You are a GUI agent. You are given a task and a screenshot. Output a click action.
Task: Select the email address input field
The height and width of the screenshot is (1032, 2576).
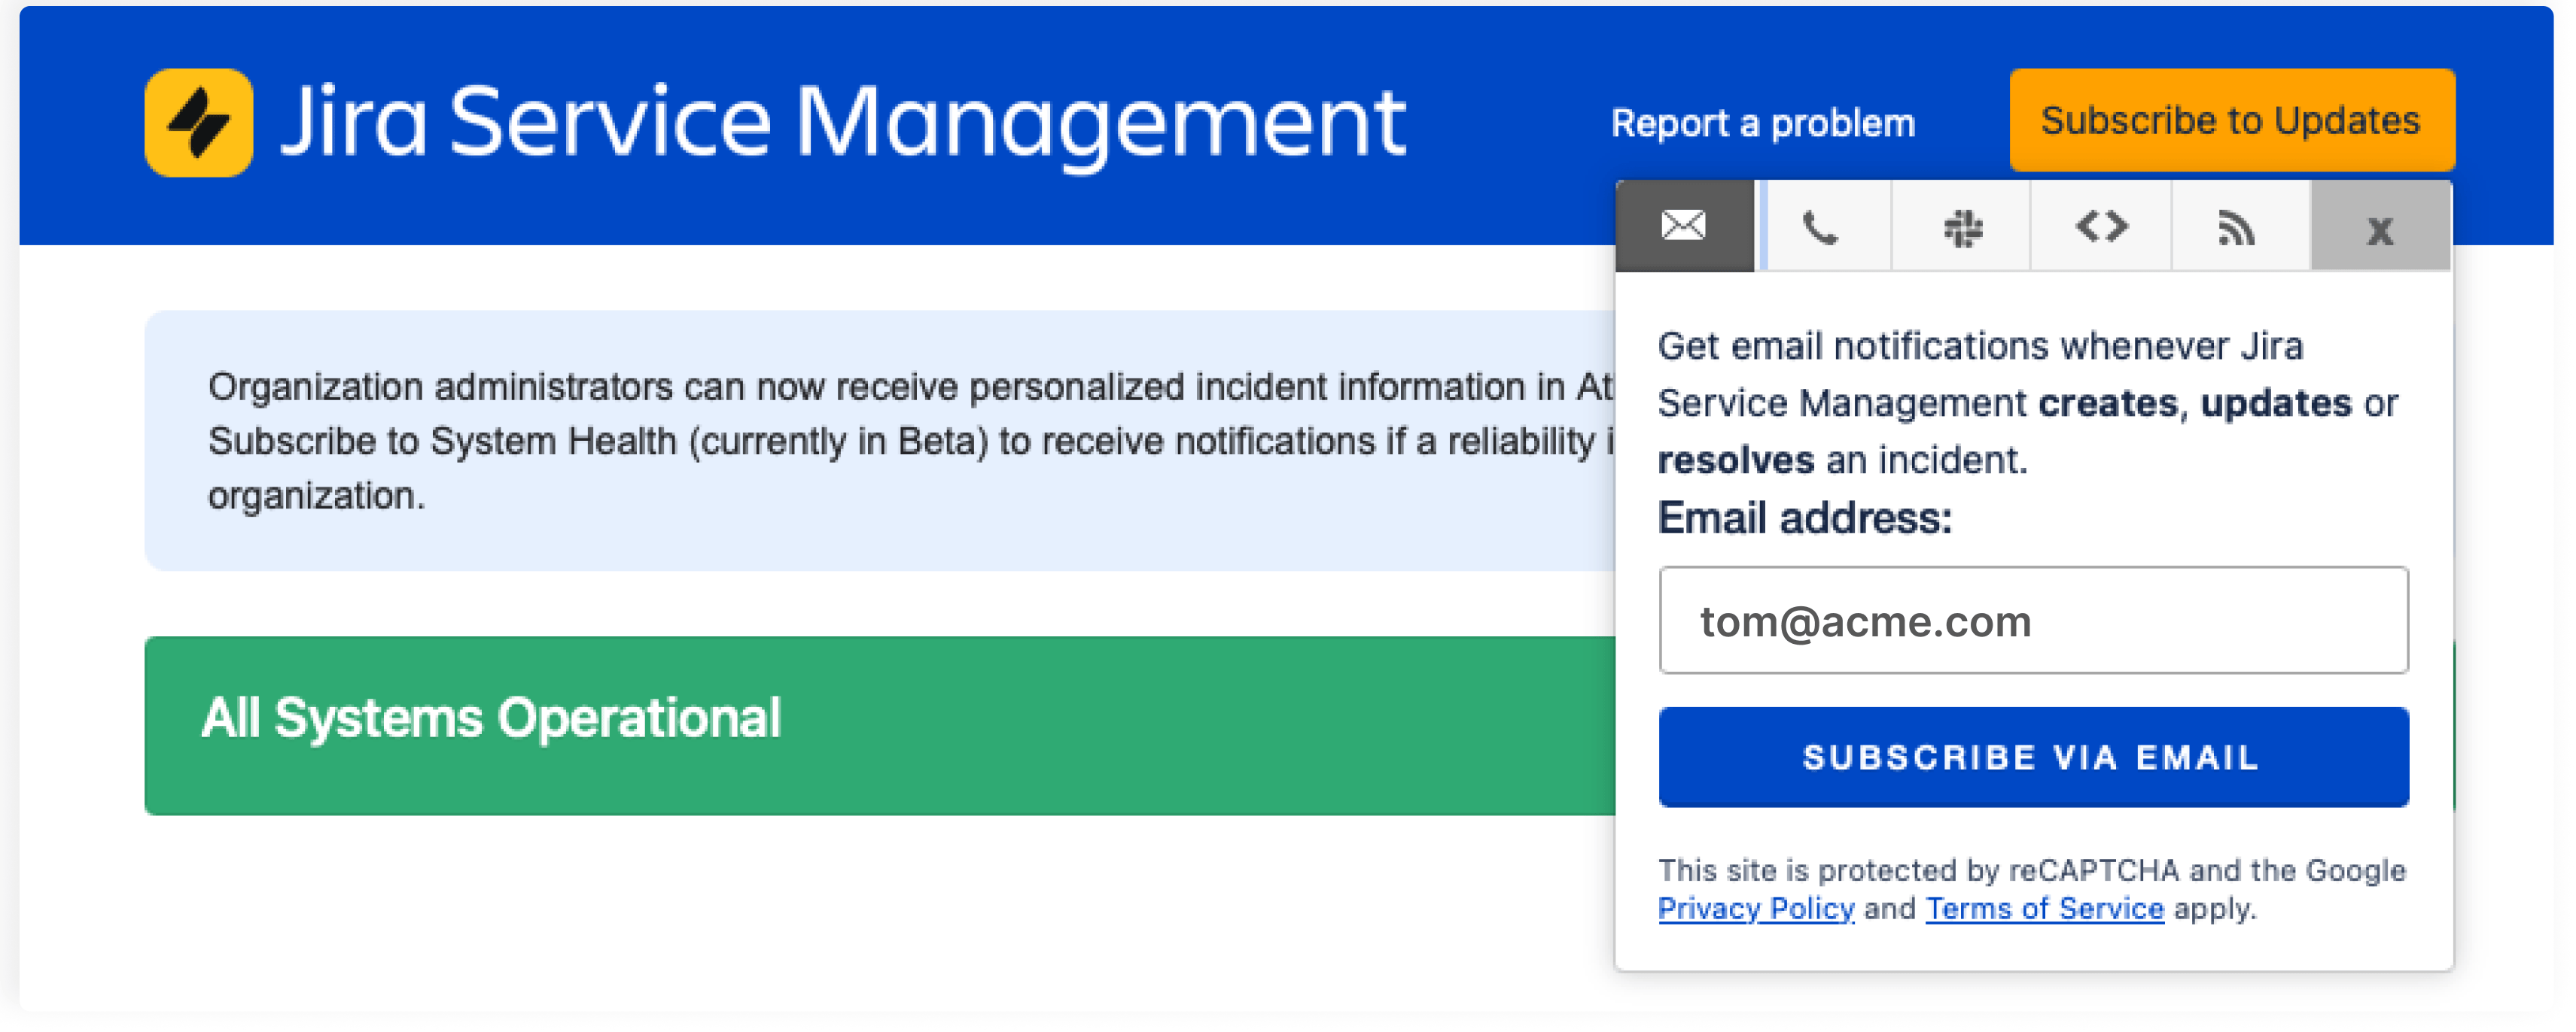[2033, 621]
